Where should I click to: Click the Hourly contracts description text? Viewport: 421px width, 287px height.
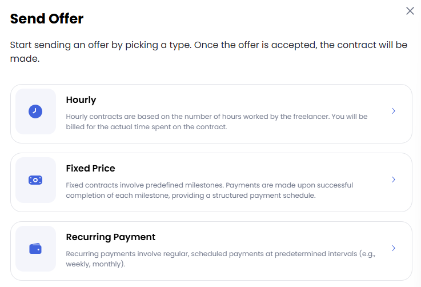(216, 122)
